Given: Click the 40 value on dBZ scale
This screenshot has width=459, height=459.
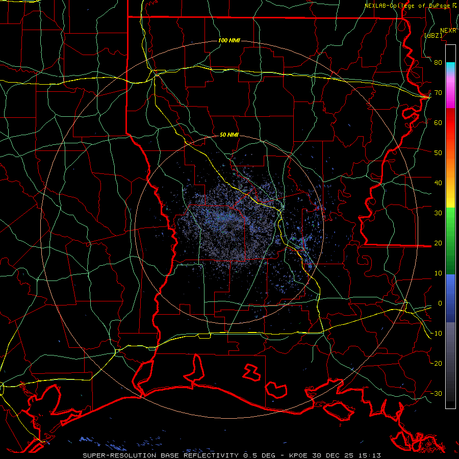Looking at the screenshot, I should (438, 183).
